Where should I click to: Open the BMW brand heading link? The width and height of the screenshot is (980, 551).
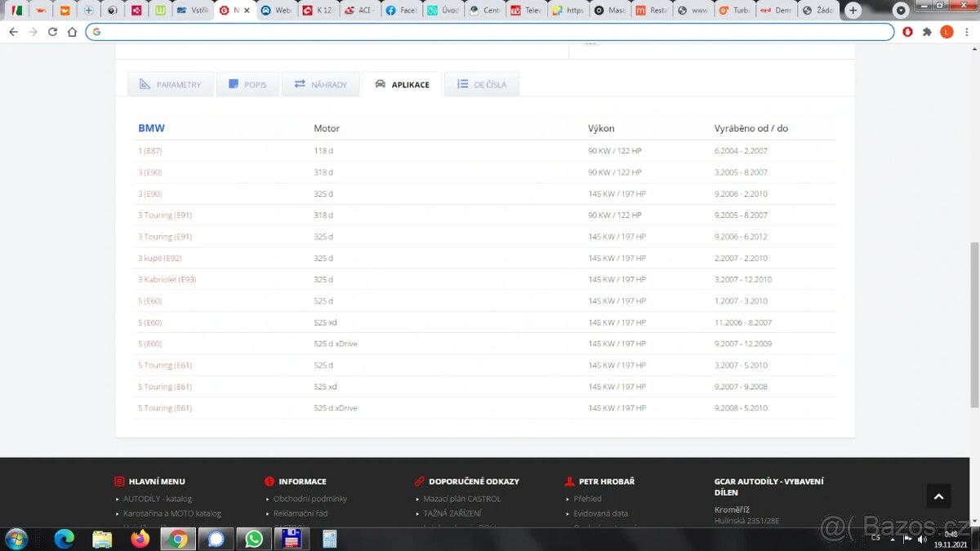(x=151, y=128)
